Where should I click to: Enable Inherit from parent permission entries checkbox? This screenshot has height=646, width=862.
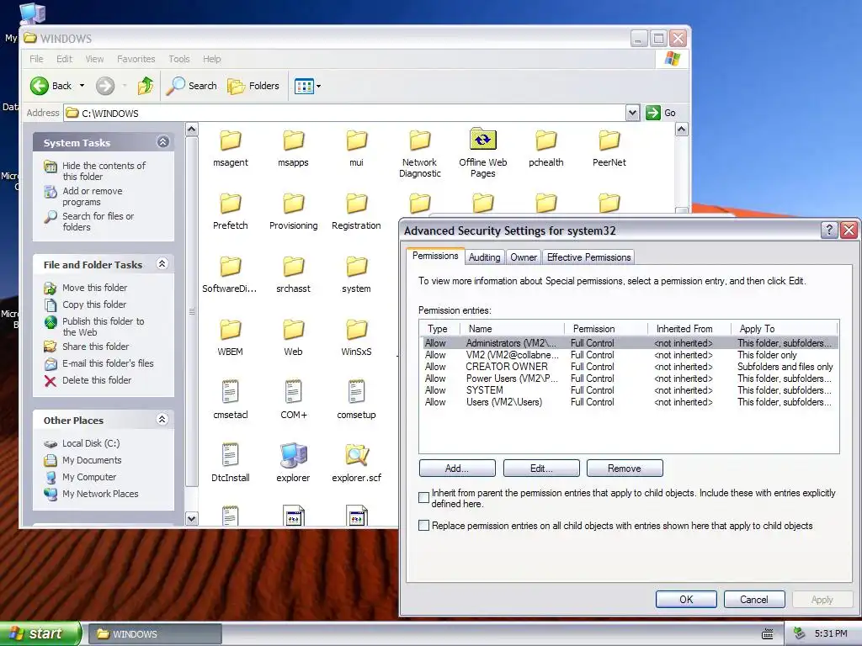pyautogui.click(x=424, y=498)
